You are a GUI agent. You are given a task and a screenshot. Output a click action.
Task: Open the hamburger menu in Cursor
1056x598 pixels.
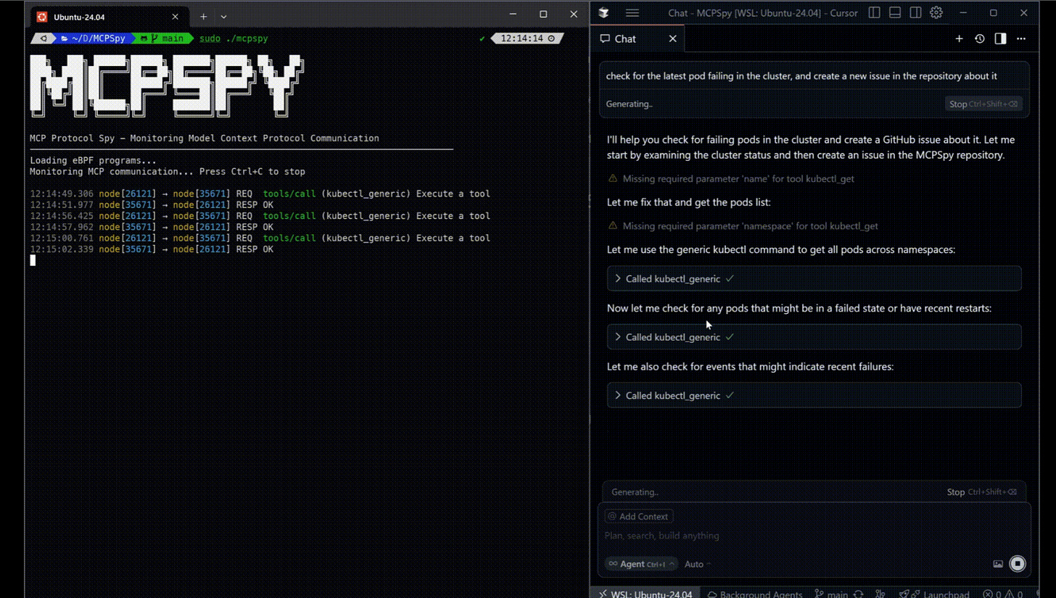632,13
